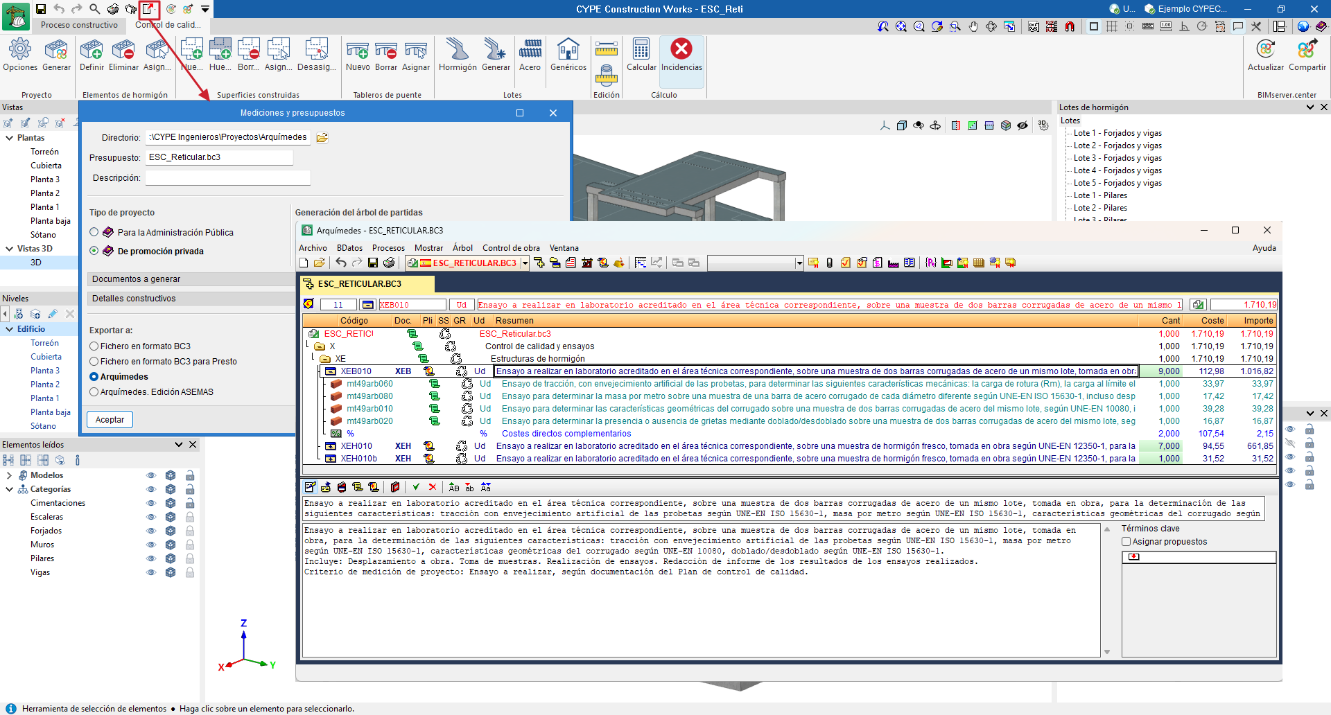Toggle the lock for Modelos row

pos(190,475)
